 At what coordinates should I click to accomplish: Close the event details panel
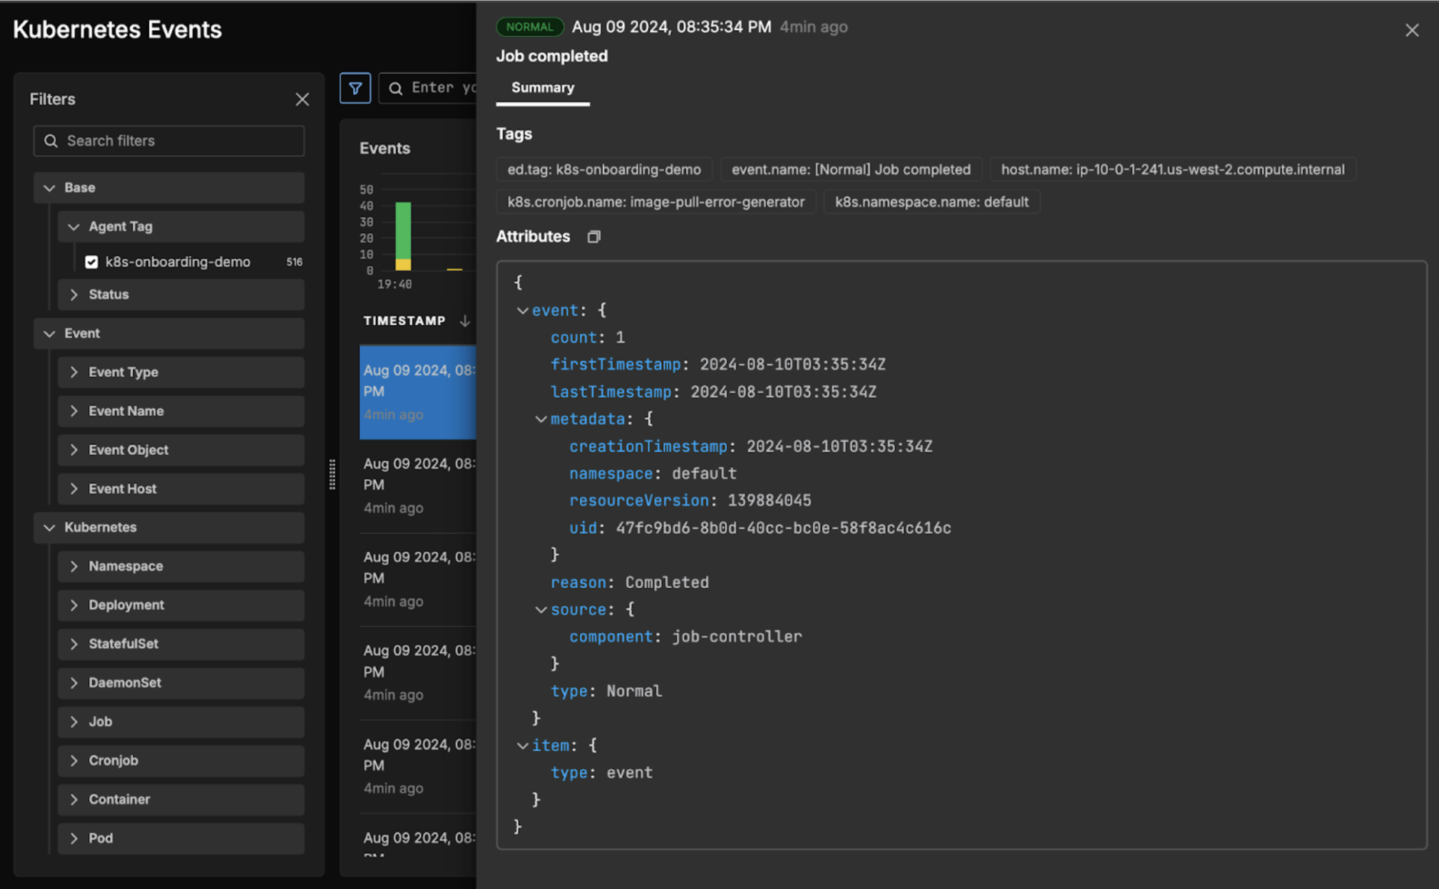(x=1412, y=30)
